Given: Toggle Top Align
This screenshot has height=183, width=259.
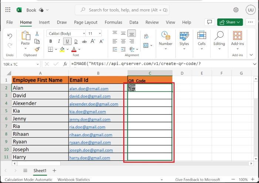Looking at the screenshot, I should point(115,32).
